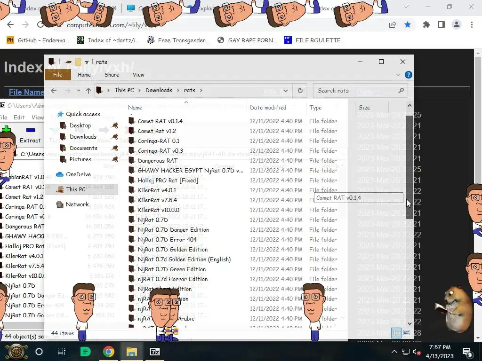Screen dimensions: 482x361
Task: Open the Home ribbon tab
Action: tap(84, 75)
